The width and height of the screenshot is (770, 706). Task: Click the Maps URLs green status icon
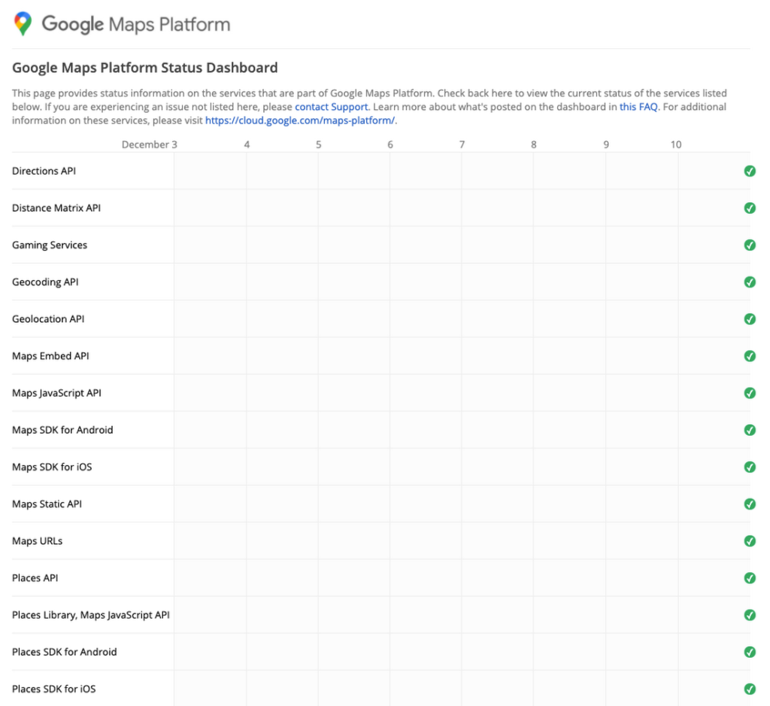[x=750, y=541]
